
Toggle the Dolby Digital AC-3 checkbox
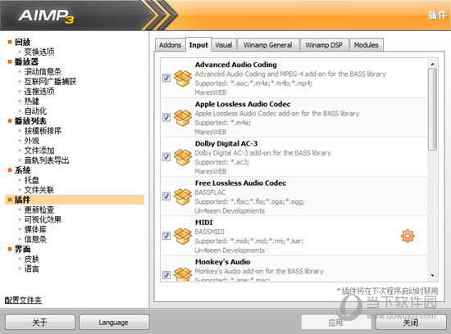click(x=166, y=157)
